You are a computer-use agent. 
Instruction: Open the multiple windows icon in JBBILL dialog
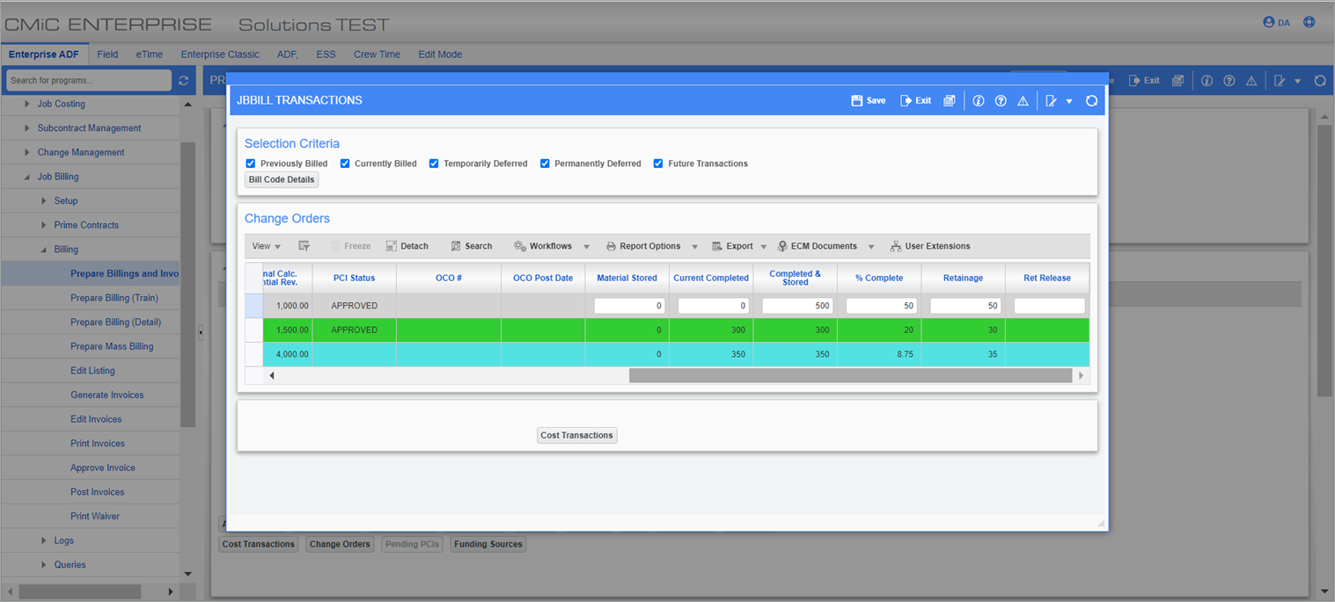(x=949, y=100)
